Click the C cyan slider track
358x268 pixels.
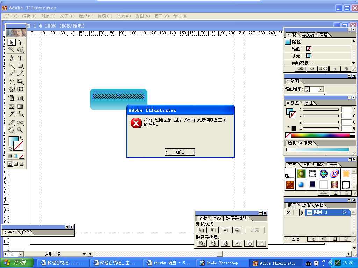point(321,110)
